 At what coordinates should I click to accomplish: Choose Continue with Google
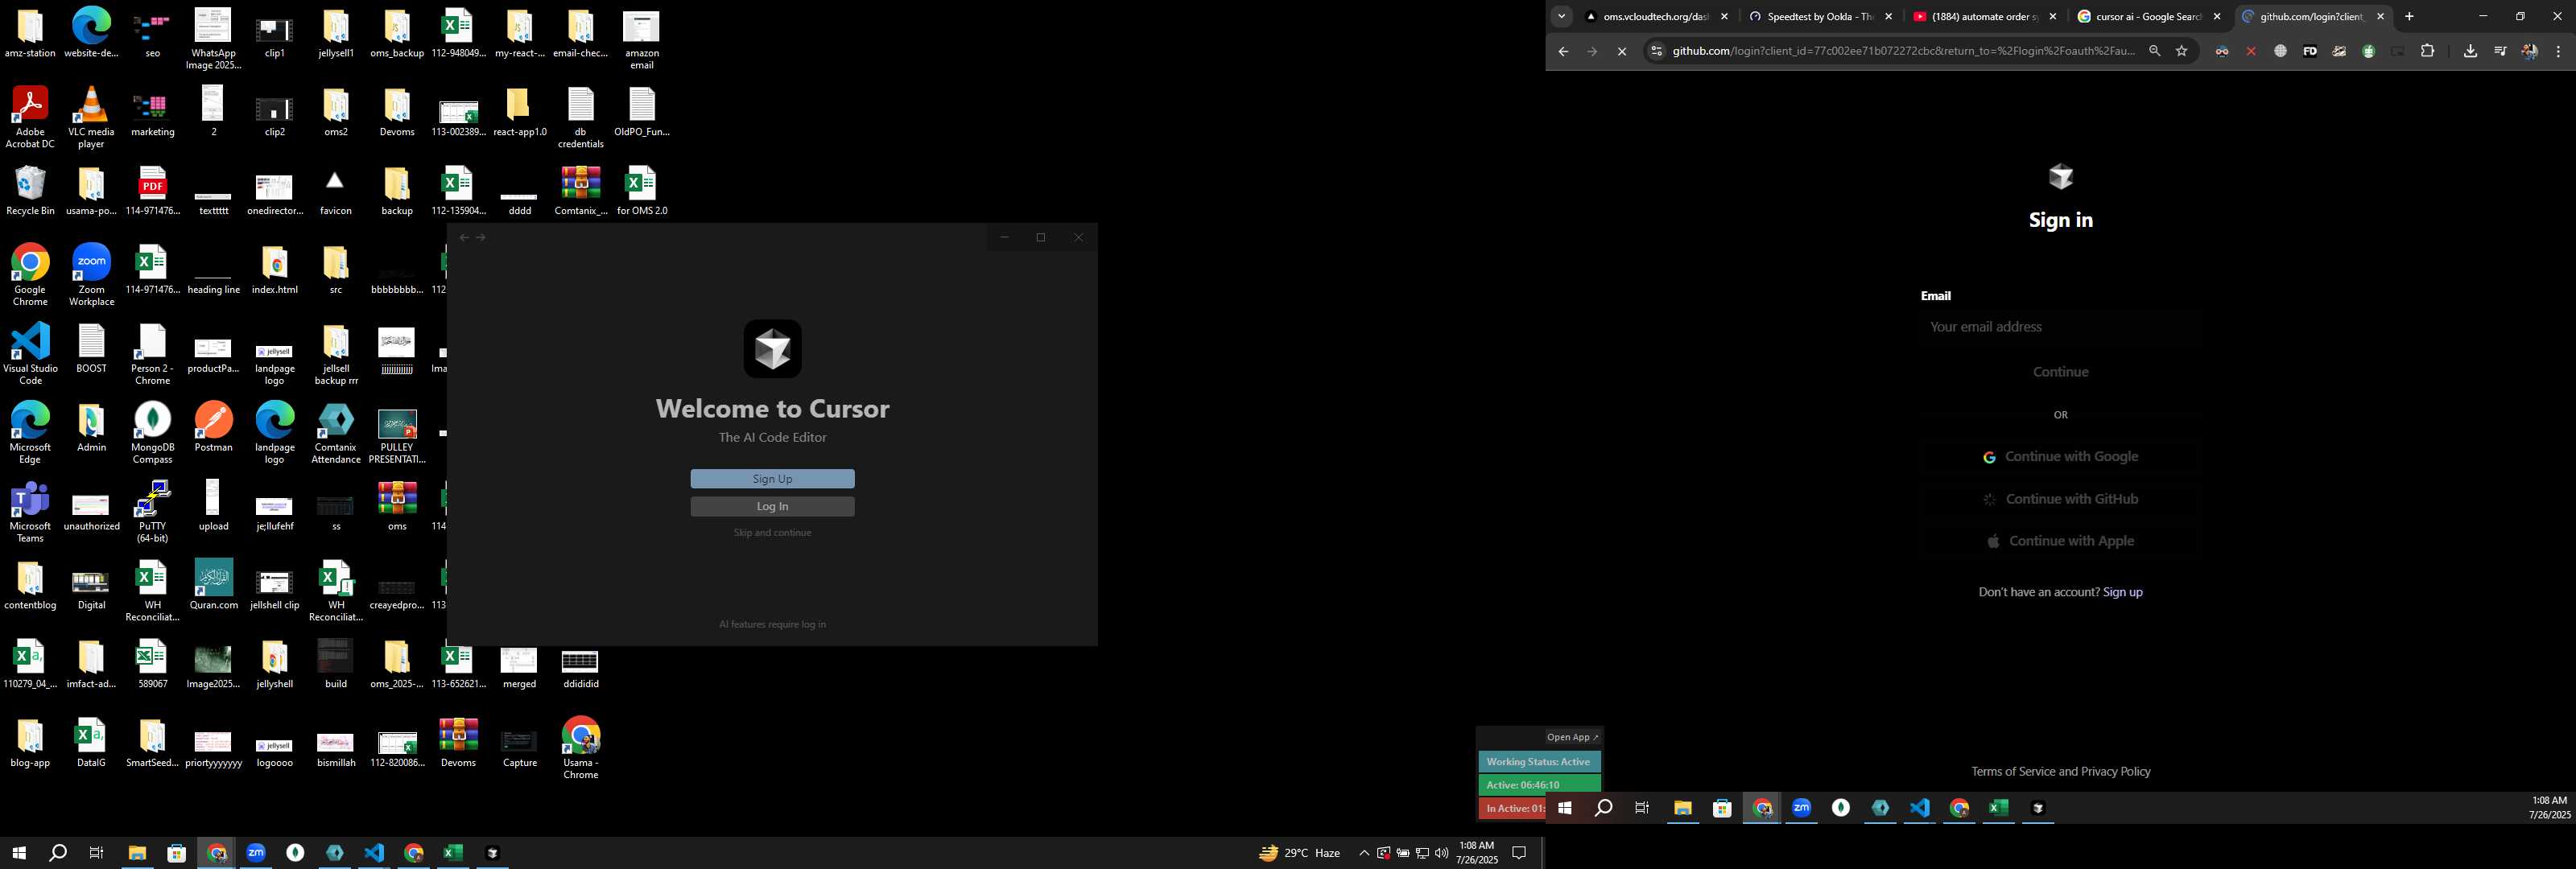coord(2060,457)
